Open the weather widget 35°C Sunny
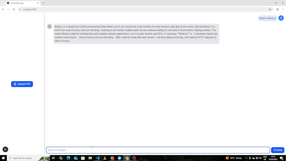 point(234,158)
